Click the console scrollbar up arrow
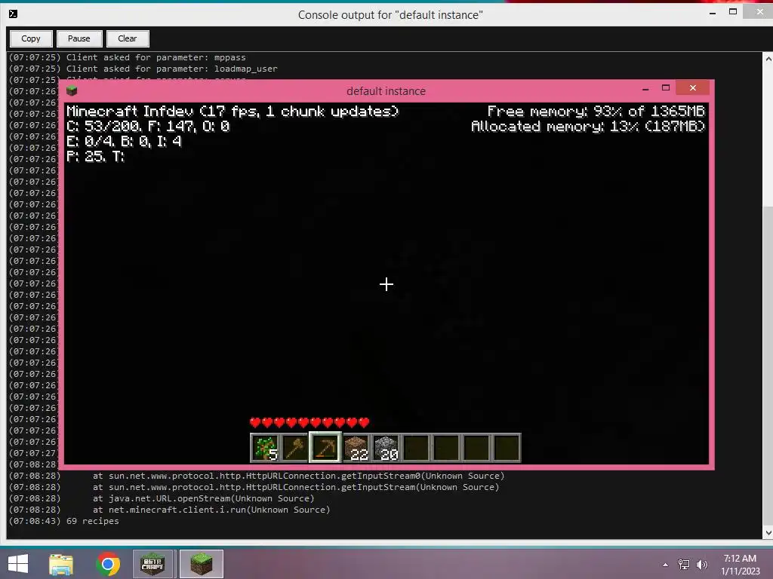Image resolution: width=773 pixels, height=579 pixels. click(x=768, y=59)
